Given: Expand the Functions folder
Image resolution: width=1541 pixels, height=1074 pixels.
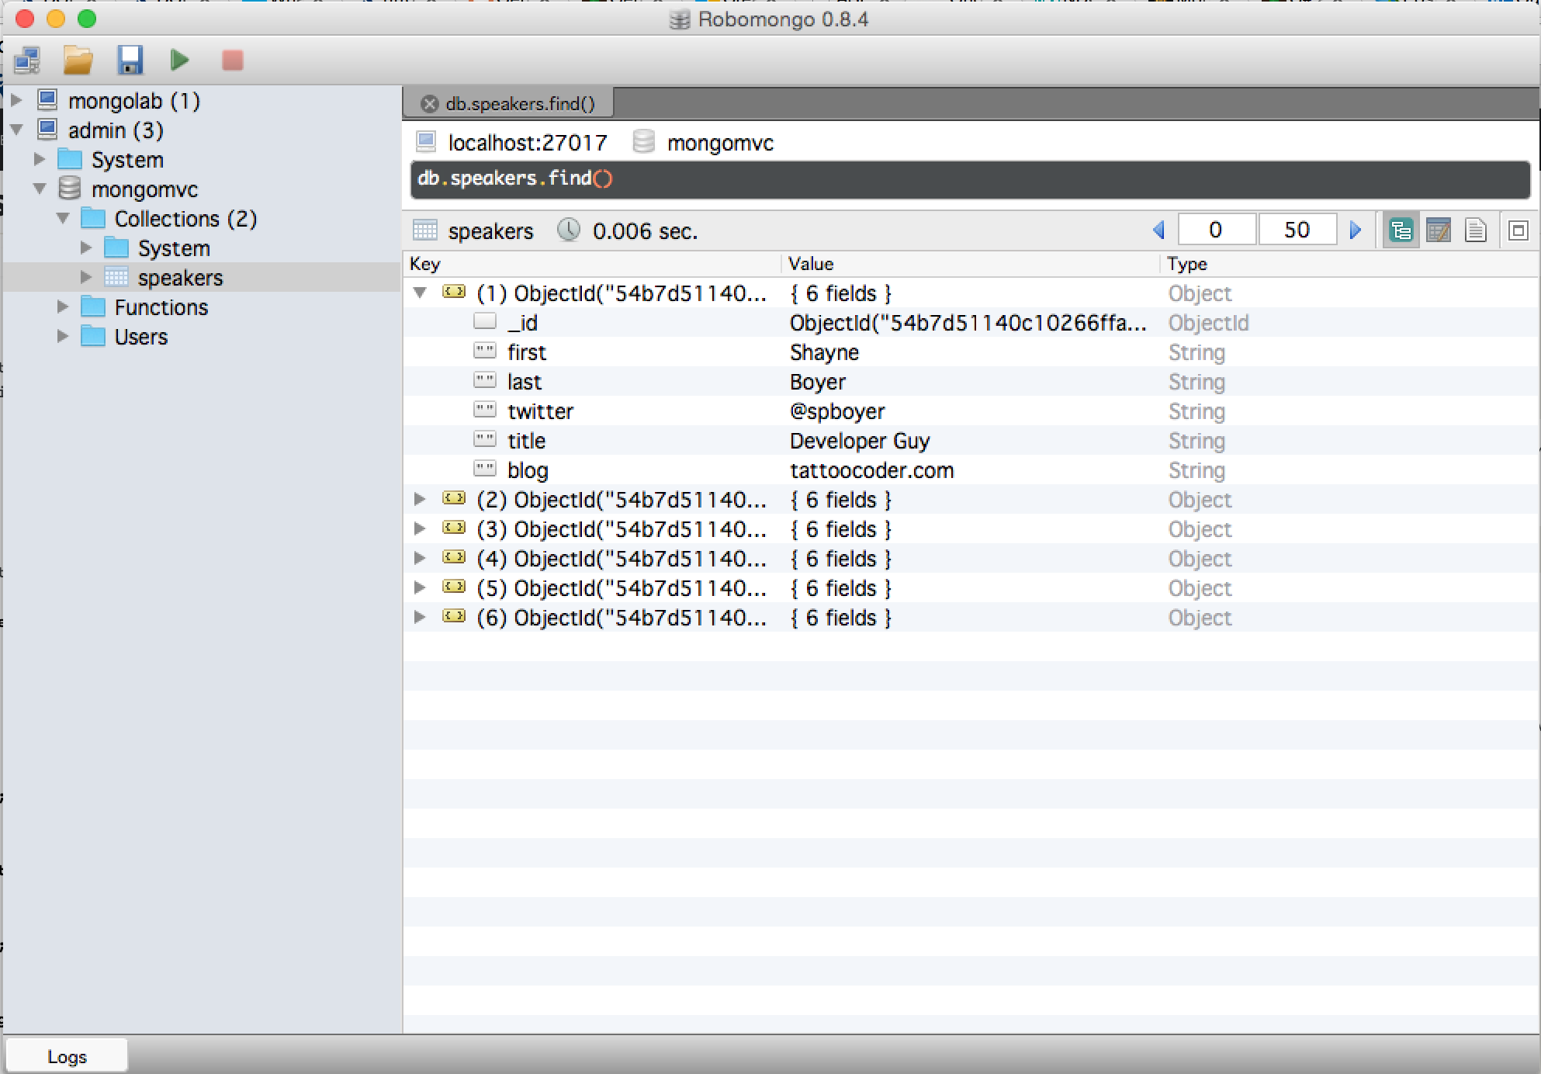Looking at the screenshot, I should [63, 307].
